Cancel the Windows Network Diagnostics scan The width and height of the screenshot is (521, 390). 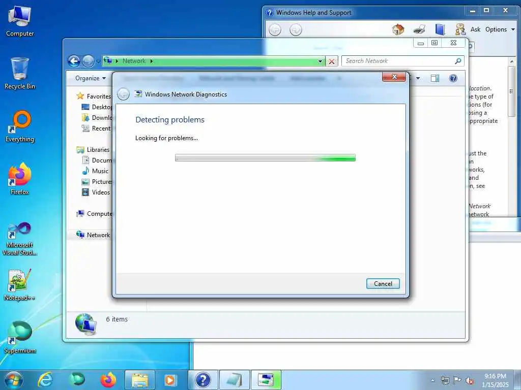coord(383,283)
